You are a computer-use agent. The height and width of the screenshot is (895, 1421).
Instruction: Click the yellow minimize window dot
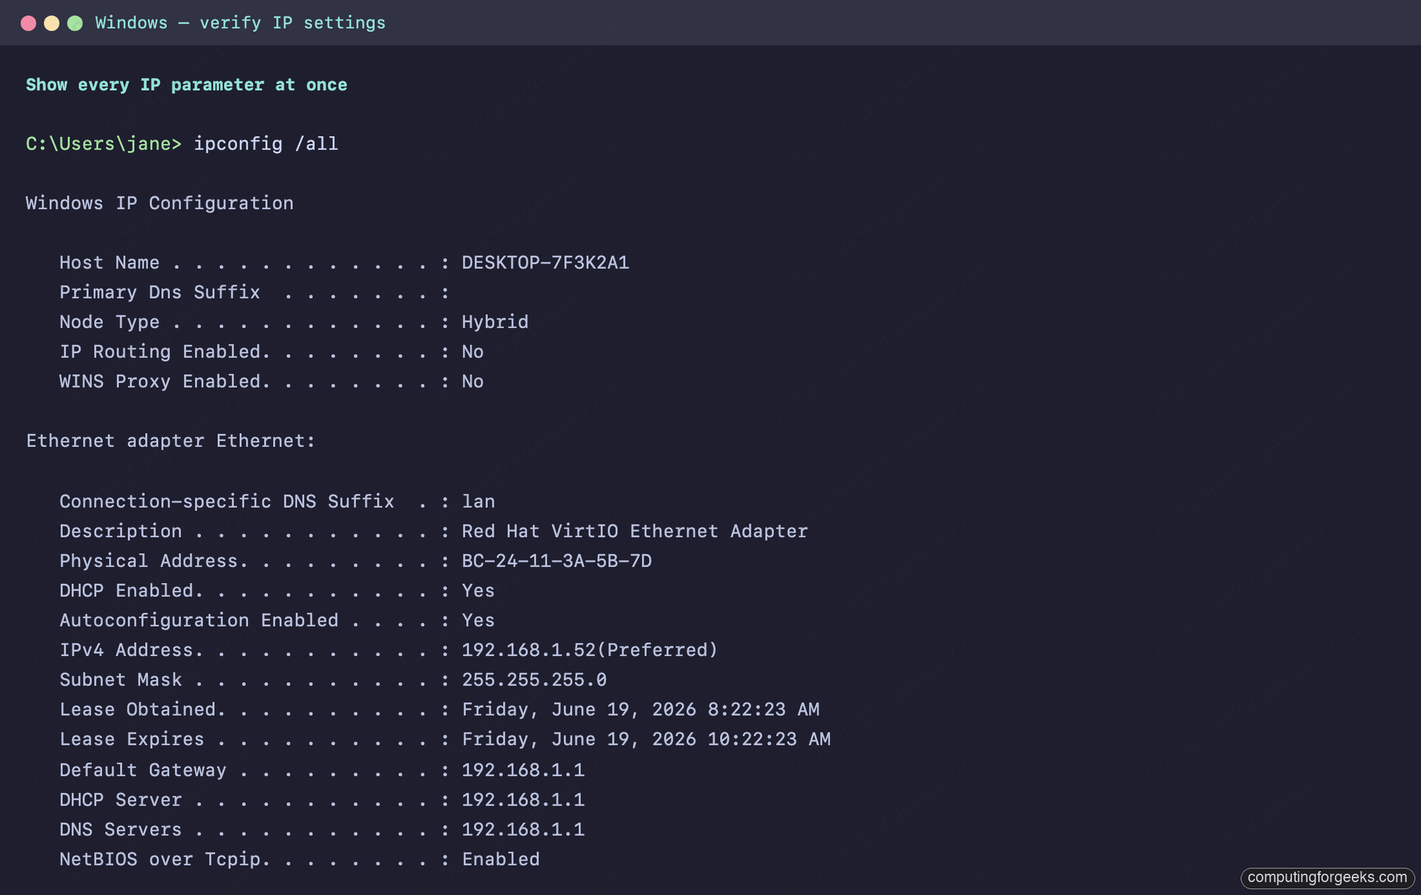point(52,23)
